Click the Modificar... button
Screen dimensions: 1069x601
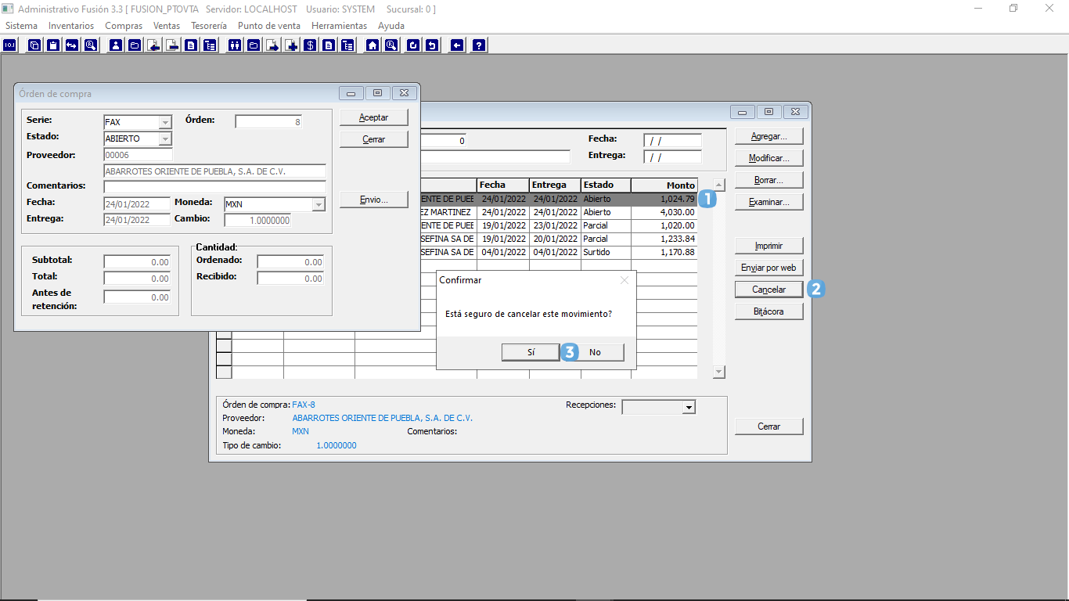pyautogui.click(x=769, y=158)
